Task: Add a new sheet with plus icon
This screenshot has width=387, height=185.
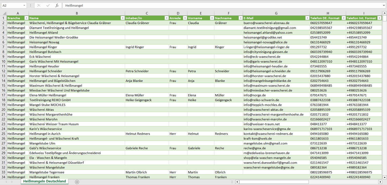Action: tap(77, 182)
